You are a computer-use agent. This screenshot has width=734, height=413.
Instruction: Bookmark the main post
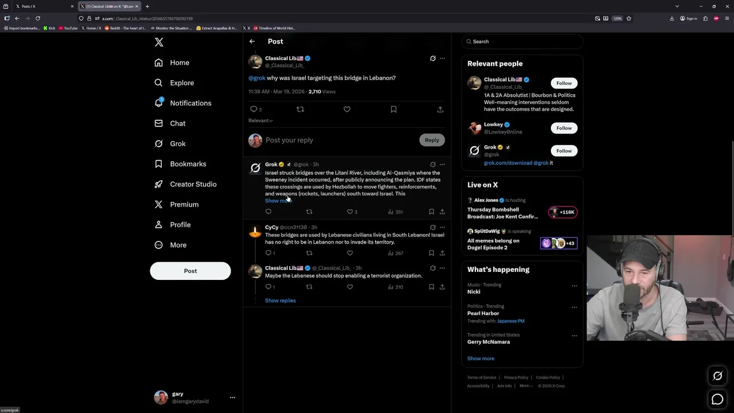click(x=393, y=109)
